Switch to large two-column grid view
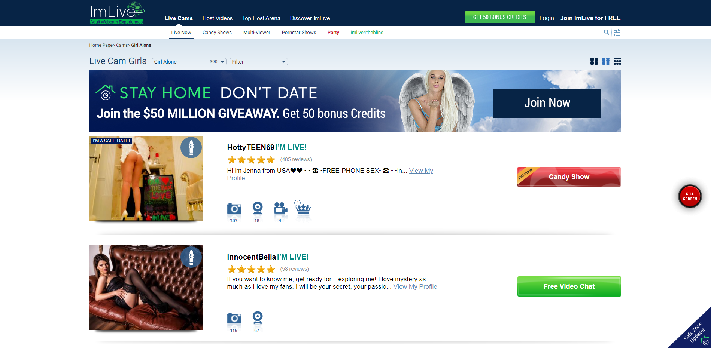Viewport: 711px width, 350px height. pyautogui.click(x=594, y=61)
